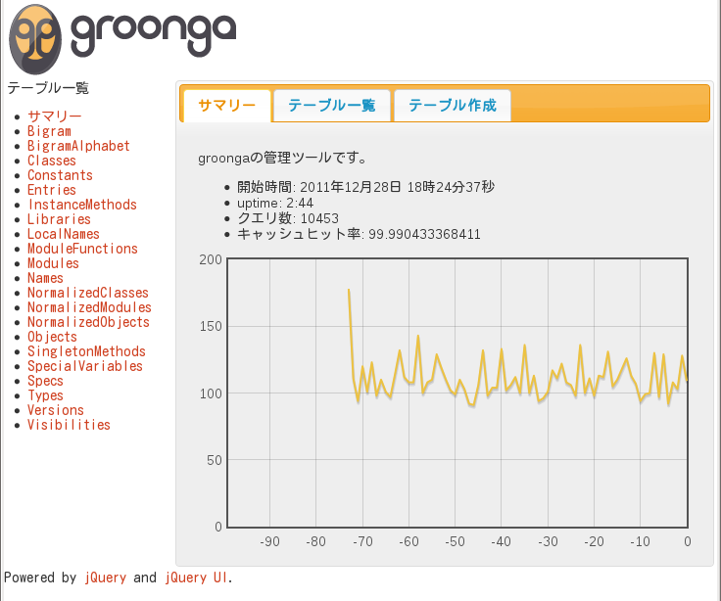Go to the Libraries table
The width and height of the screenshot is (721, 601).
pyautogui.click(x=59, y=219)
